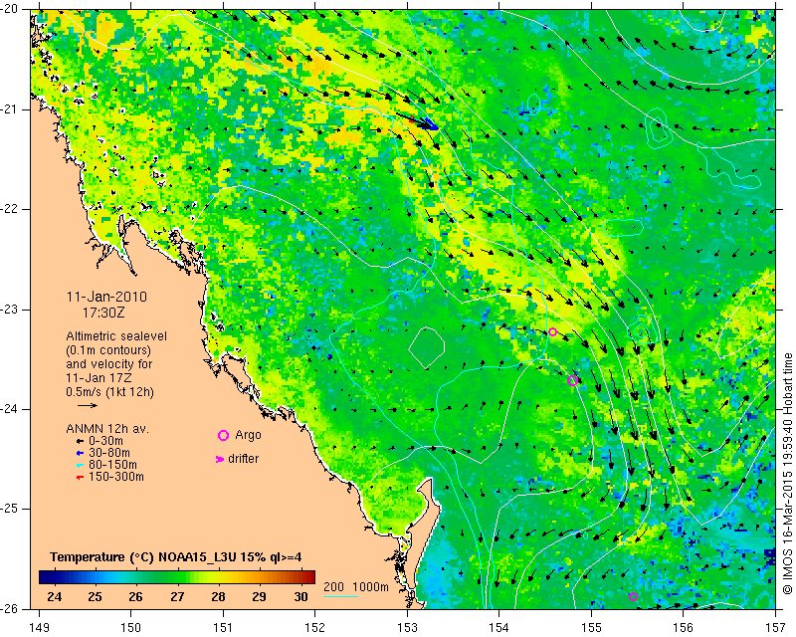
Task: Click the '-24' latitude axis label
Action: [9, 409]
